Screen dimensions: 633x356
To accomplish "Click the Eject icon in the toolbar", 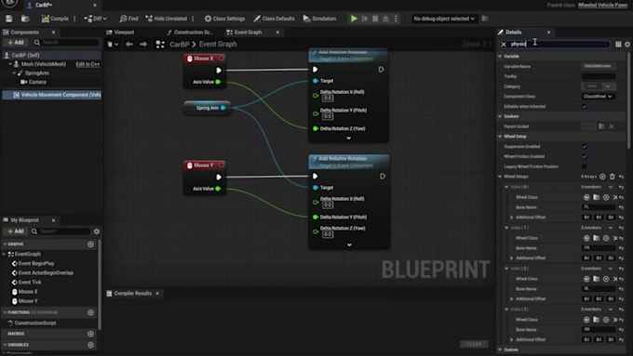I will click(385, 19).
